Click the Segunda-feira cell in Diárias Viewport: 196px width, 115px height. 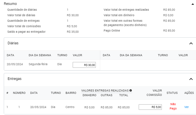coord(38,64)
